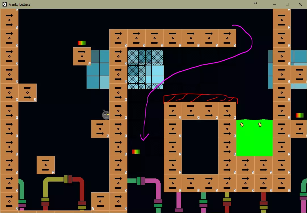
Task: Click the lone crate above the yellow-red pipe
Action: (x=46, y=165)
